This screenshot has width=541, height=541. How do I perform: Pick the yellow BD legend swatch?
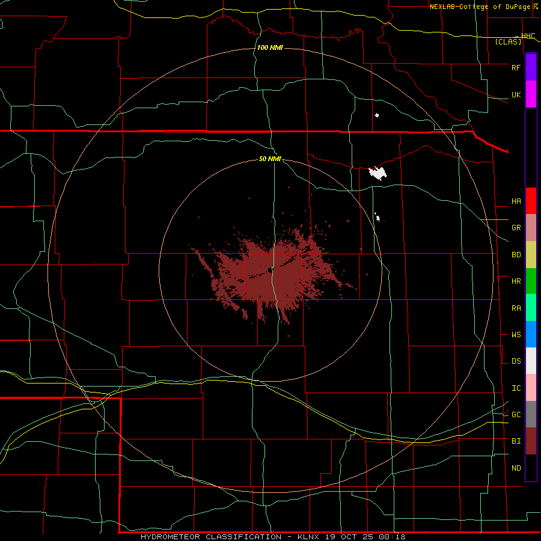pyautogui.click(x=531, y=255)
